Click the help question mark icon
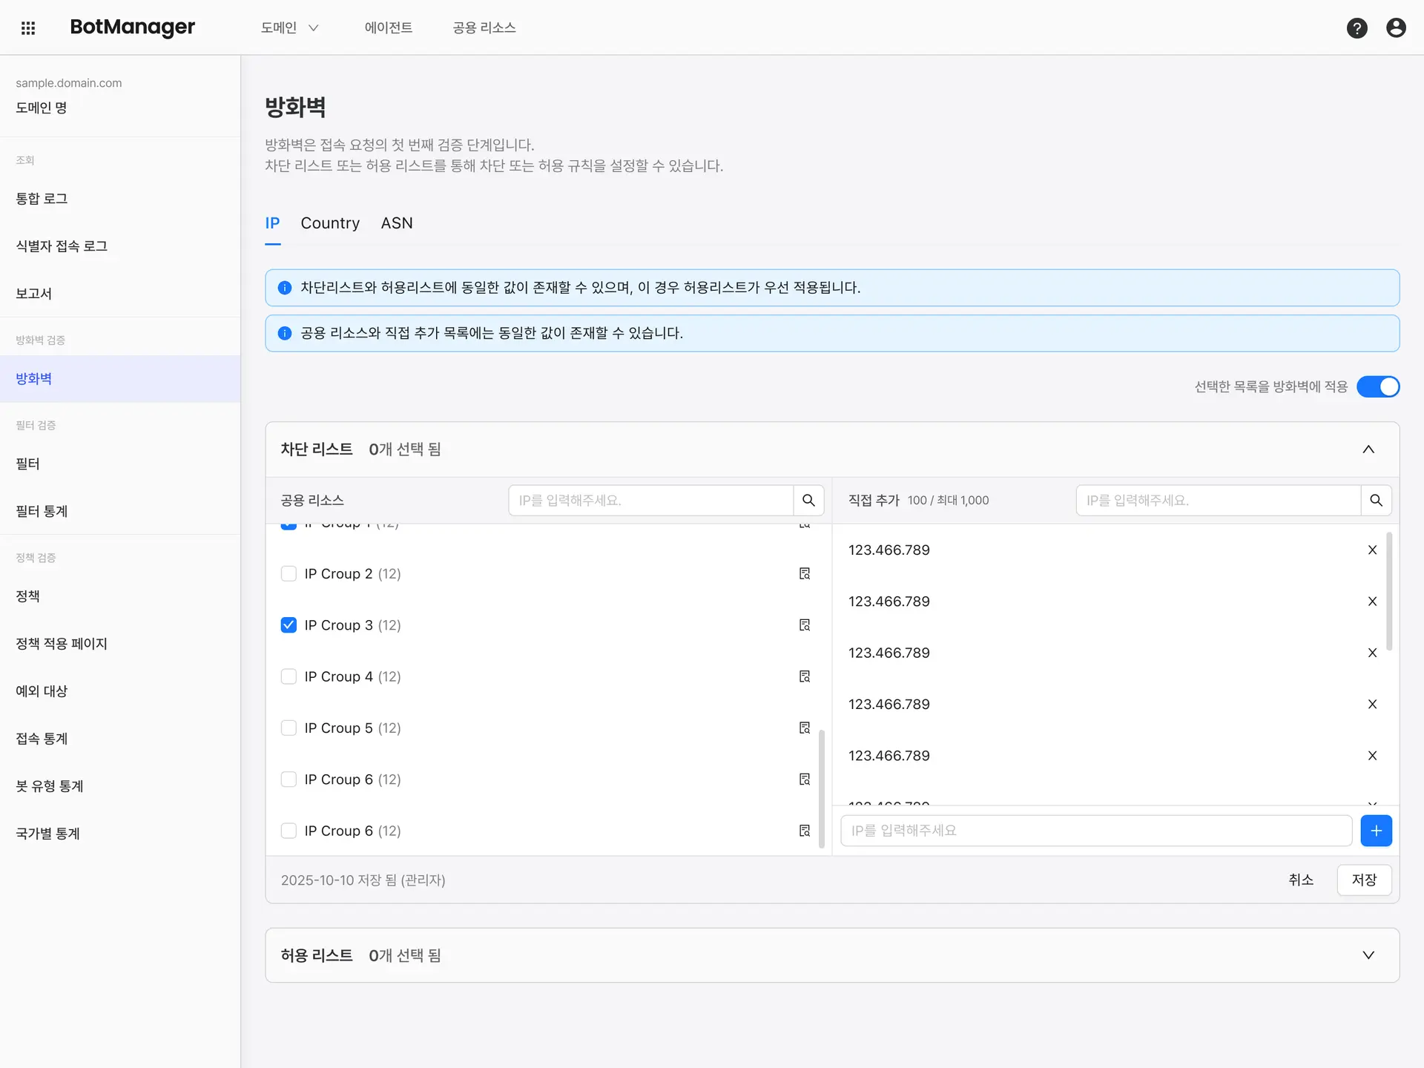1424x1068 pixels. [1357, 28]
